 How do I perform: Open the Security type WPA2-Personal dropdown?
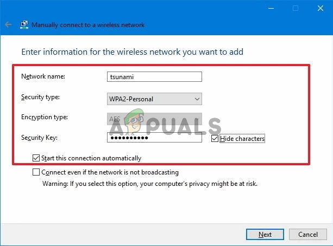[x=155, y=99]
